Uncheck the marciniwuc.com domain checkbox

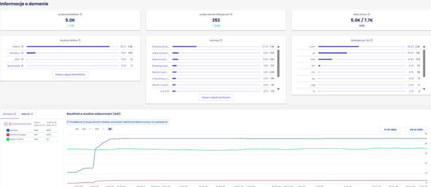pyautogui.click(x=5, y=124)
